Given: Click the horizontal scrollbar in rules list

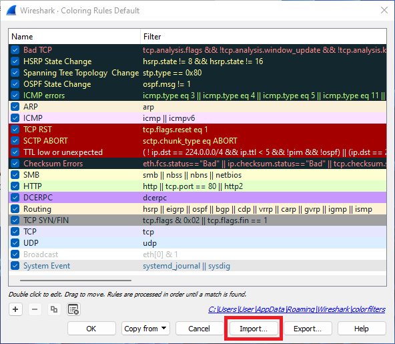Looking at the screenshot, I should click(75, 280).
